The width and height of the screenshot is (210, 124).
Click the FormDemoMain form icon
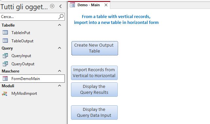[5, 78]
